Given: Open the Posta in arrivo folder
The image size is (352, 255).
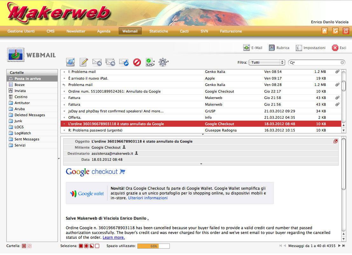Looking at the screenshot, I should coord(32,79).
